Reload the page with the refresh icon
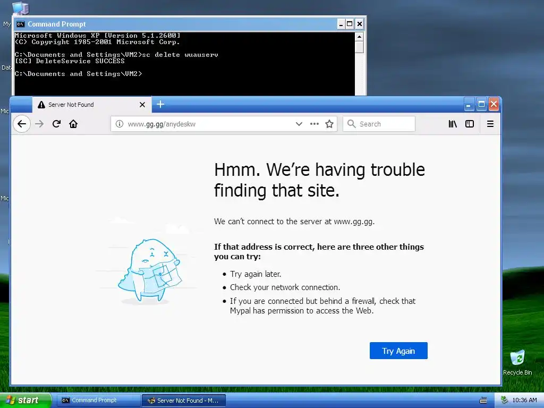This screenshot has width=544, height=408. [x=56, y=124]
